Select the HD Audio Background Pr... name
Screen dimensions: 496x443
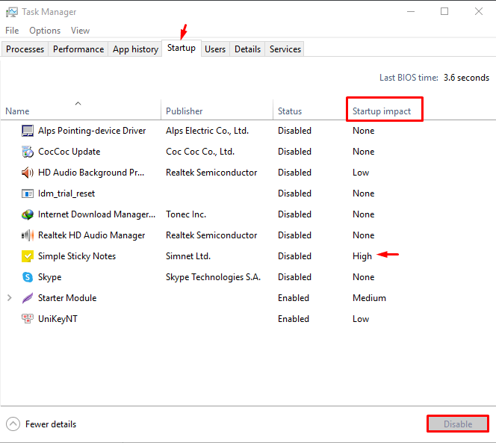tap(91, 173)
